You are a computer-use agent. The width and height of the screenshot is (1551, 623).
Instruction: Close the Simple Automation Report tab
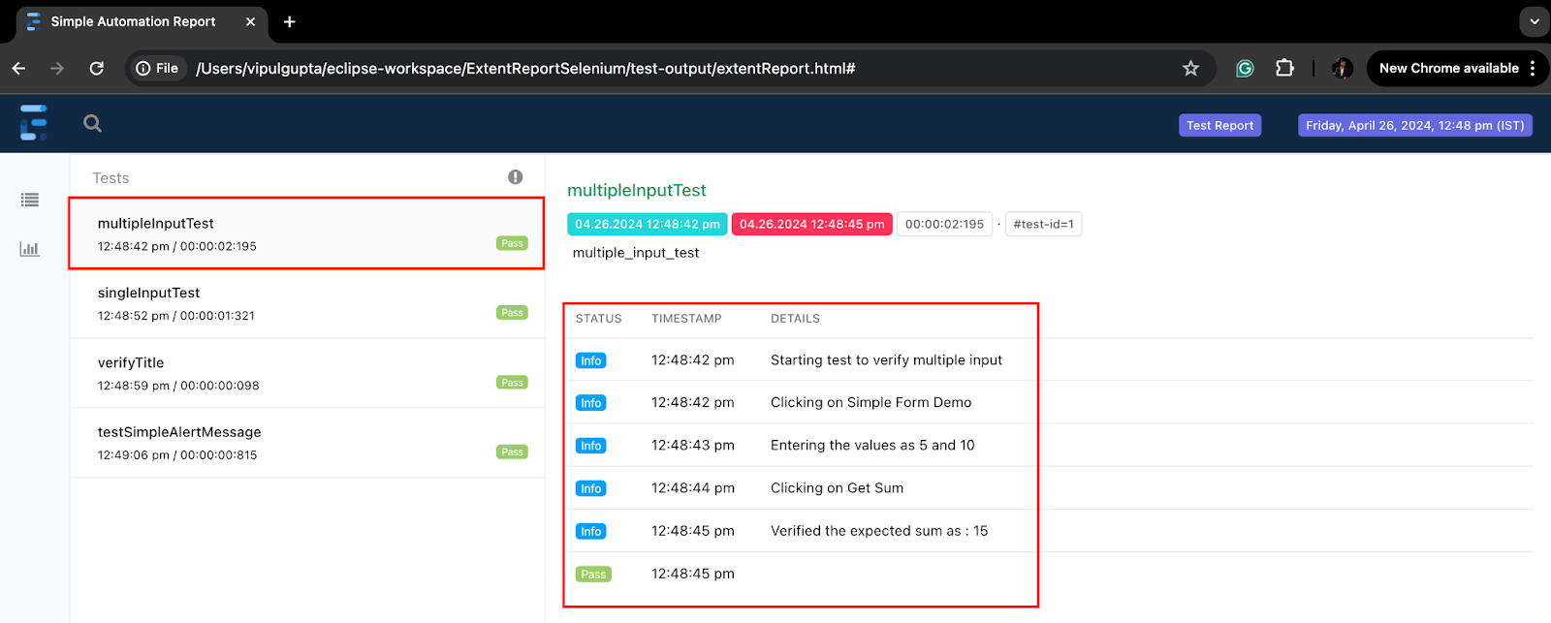pyautogui.click(x=250, y=21)
